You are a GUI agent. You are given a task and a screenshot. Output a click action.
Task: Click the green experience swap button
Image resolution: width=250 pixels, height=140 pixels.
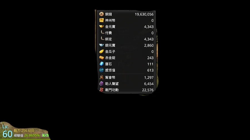(45, 135)
